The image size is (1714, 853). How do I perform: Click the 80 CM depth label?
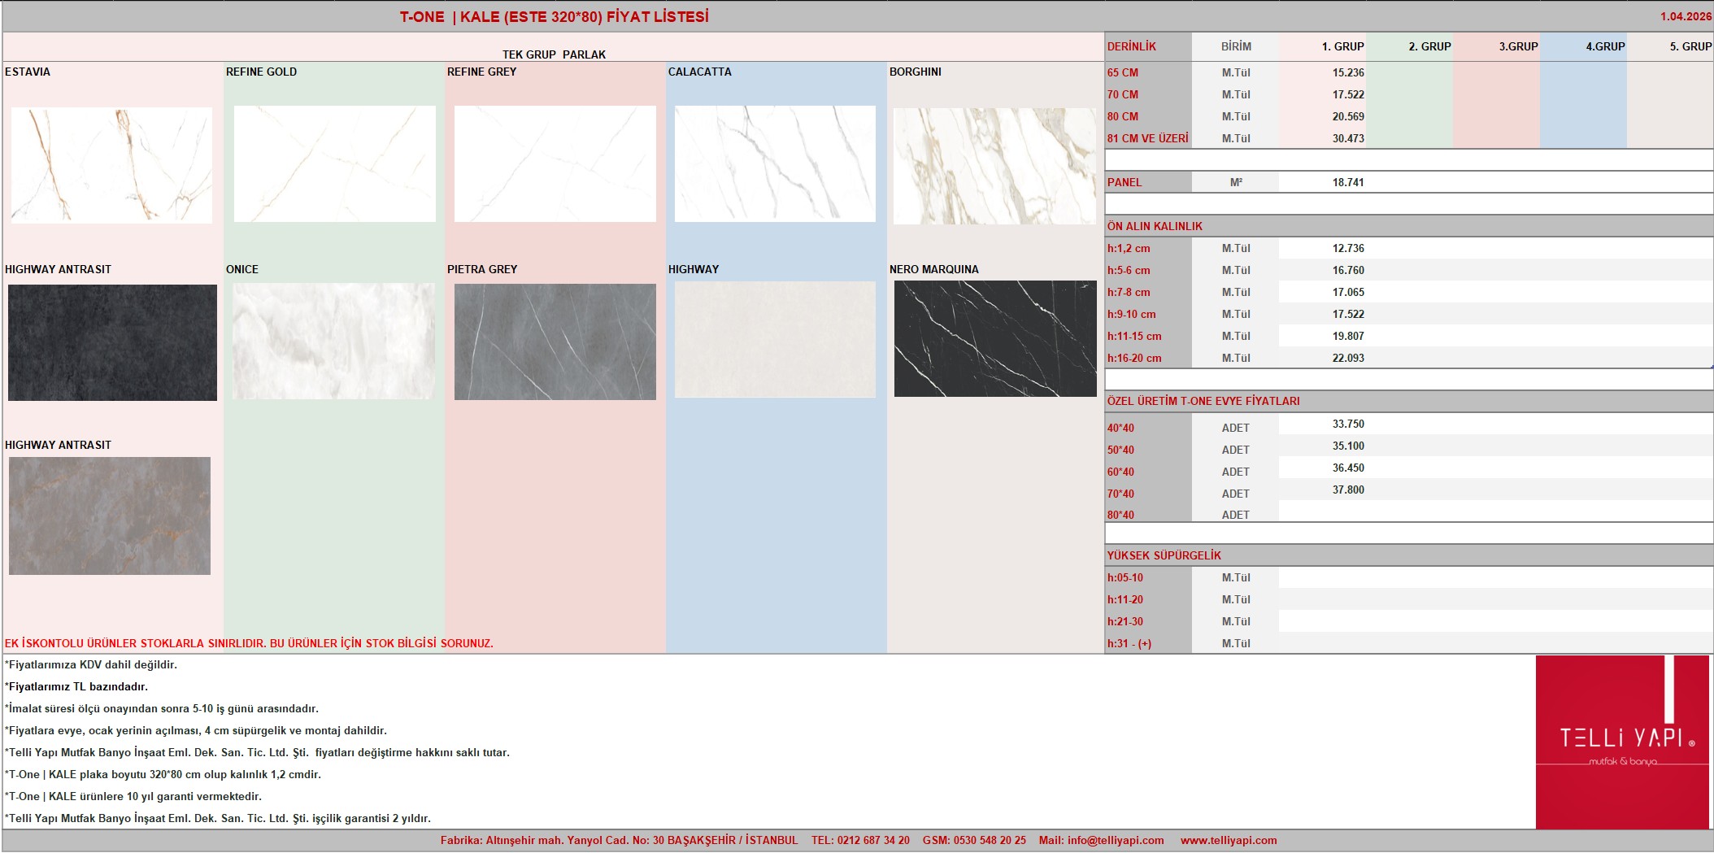pos(1123,116)
